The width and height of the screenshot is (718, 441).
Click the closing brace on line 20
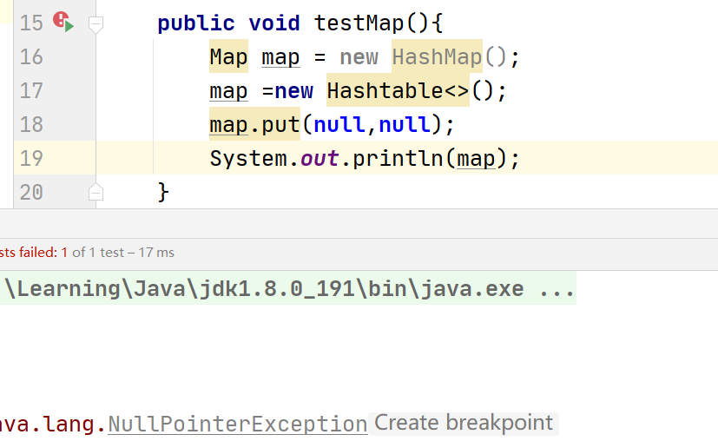tap(163, 192)
